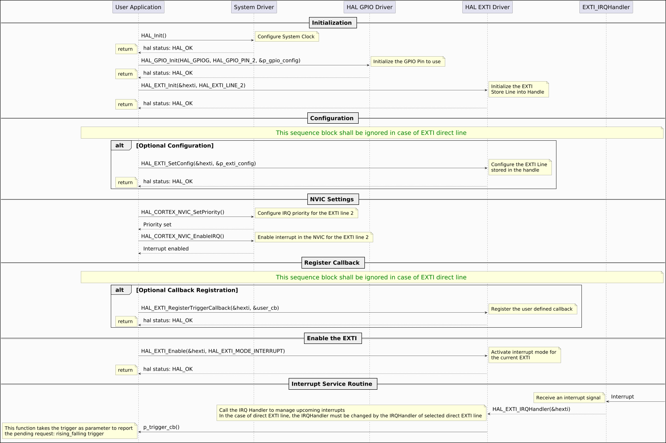Select the System Driver participant box

pyautogui.click(x=254, y=7)
